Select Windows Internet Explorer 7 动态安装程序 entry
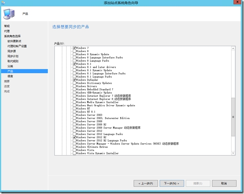This screenshot has width=244, height=194. pos(103,96)
